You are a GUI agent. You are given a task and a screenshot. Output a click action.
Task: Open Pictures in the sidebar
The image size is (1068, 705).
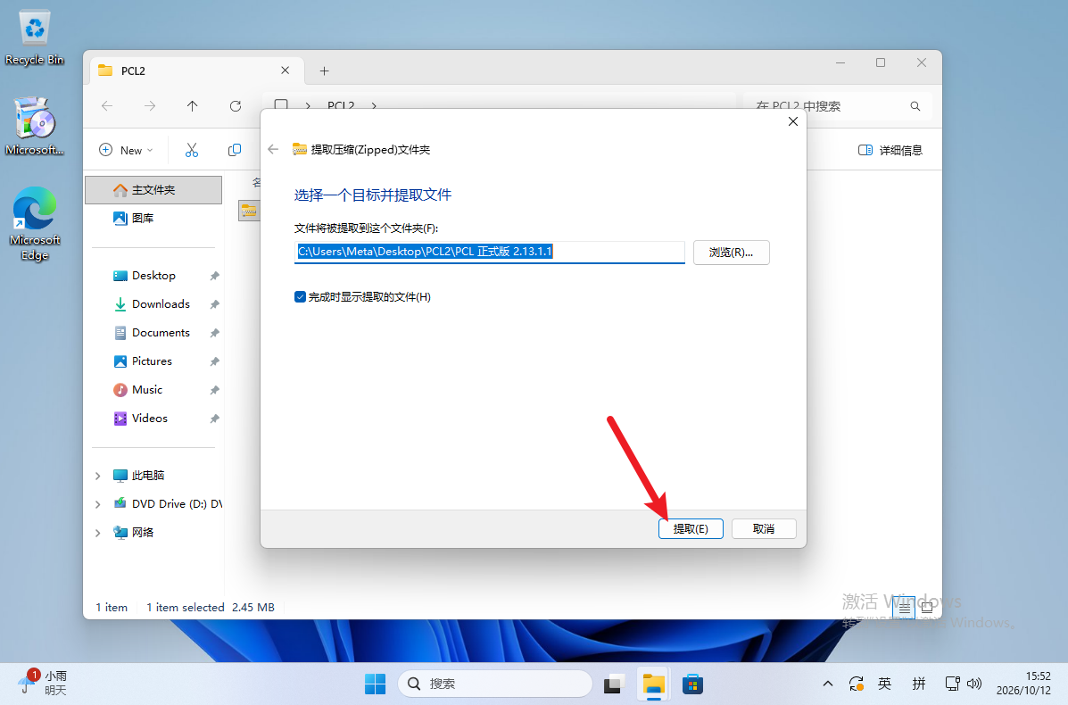[153, 361]
